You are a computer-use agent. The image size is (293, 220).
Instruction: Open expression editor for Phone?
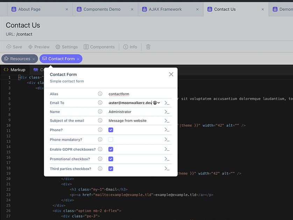pyautogui.click(x=167, y=130)
